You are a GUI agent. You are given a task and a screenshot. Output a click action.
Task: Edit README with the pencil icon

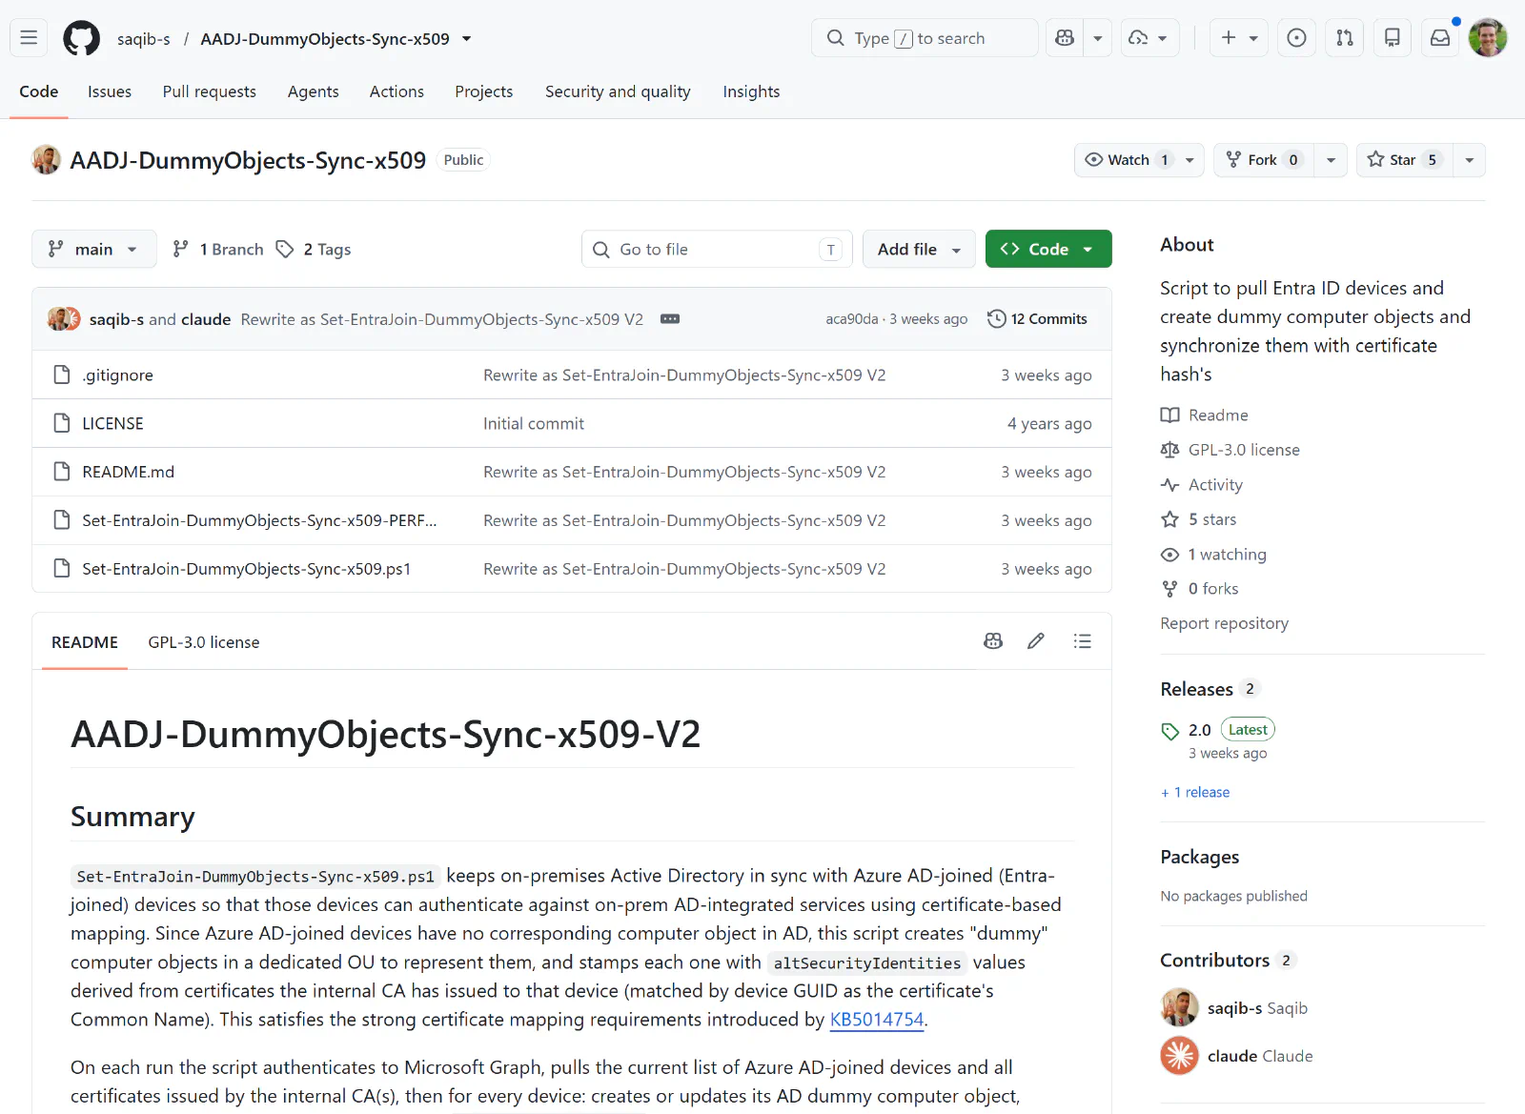[x=1036, y=641]
